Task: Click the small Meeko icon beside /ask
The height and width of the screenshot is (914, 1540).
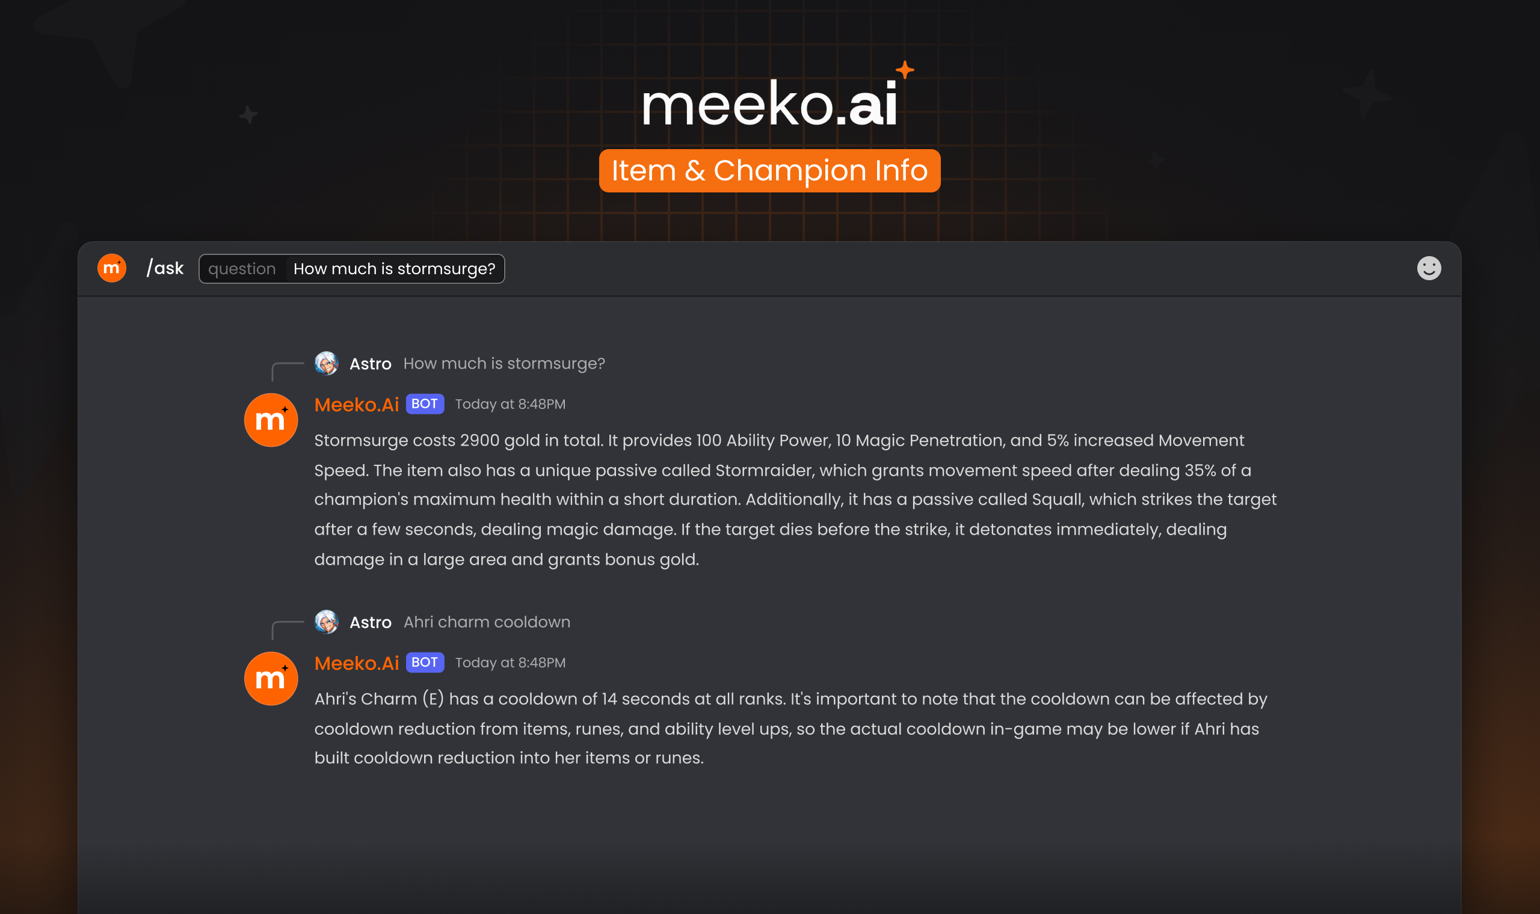Action: pyautogui.click(x=112, y=269)
